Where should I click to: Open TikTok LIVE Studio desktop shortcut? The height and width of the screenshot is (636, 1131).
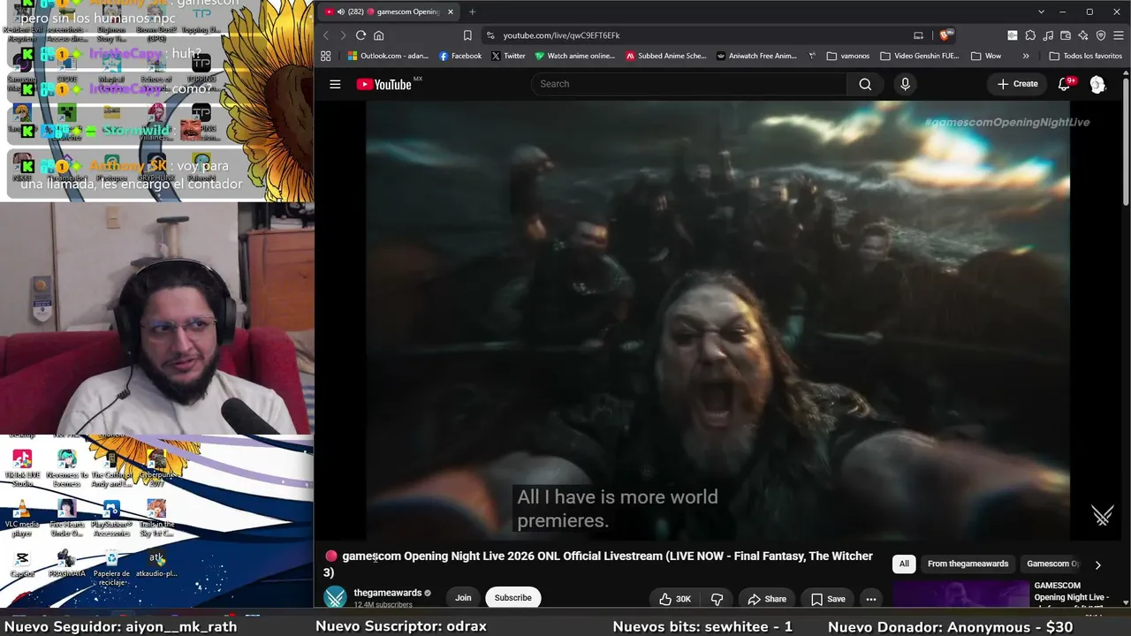pyautogui.click(x=22, y=469)
